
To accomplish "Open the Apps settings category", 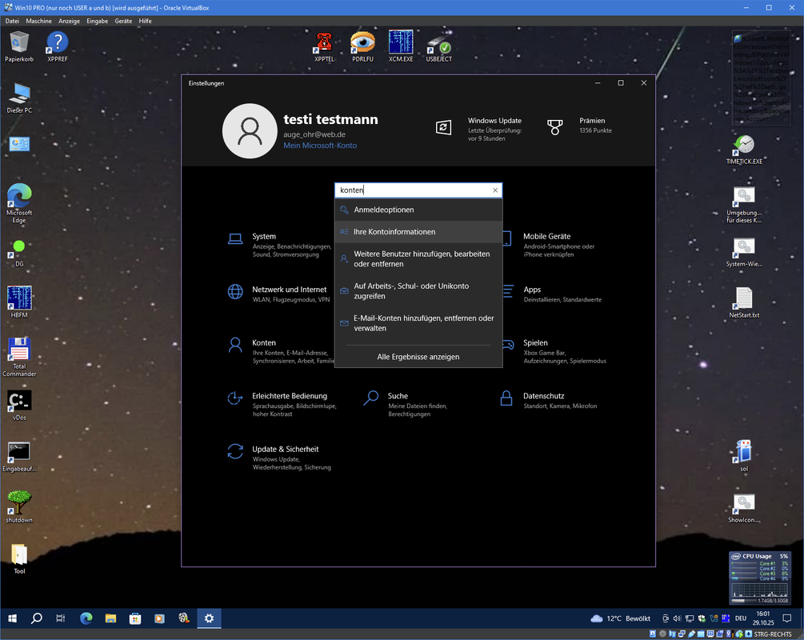I will (x=551, y=294).
